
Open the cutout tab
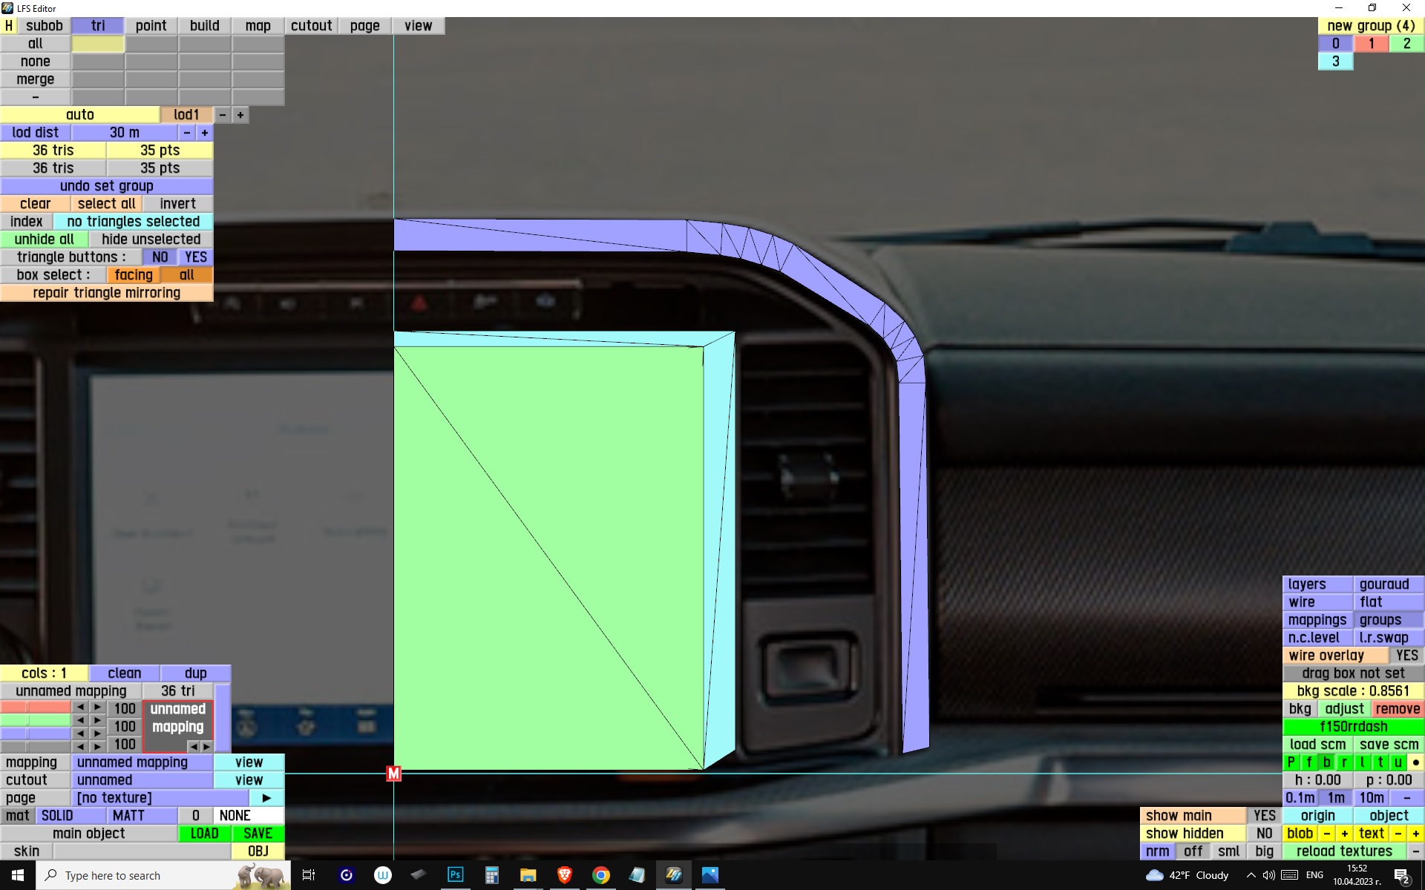point(311,26)
